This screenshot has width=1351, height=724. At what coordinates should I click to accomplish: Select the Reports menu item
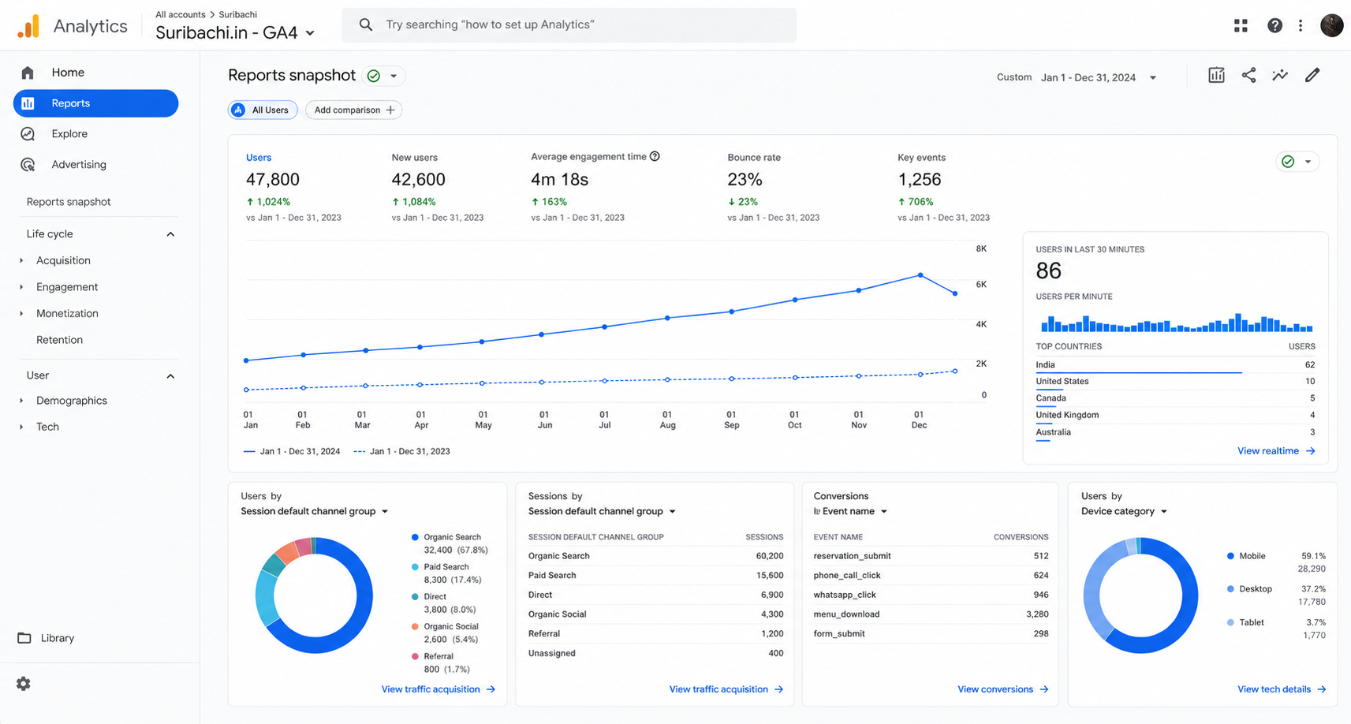coord(95,103)
